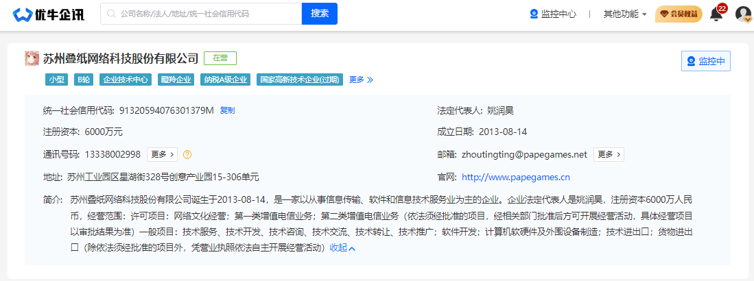The image size is (754, 281).
Task: Collapse the company introduction with 收起
Action: pyautogui.click(x=342, y=248)
